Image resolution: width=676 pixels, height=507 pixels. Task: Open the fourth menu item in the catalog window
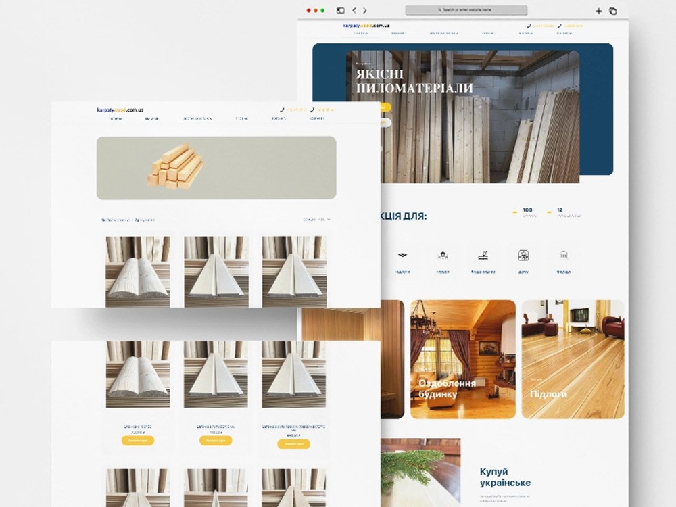click(x=241, y=118)
